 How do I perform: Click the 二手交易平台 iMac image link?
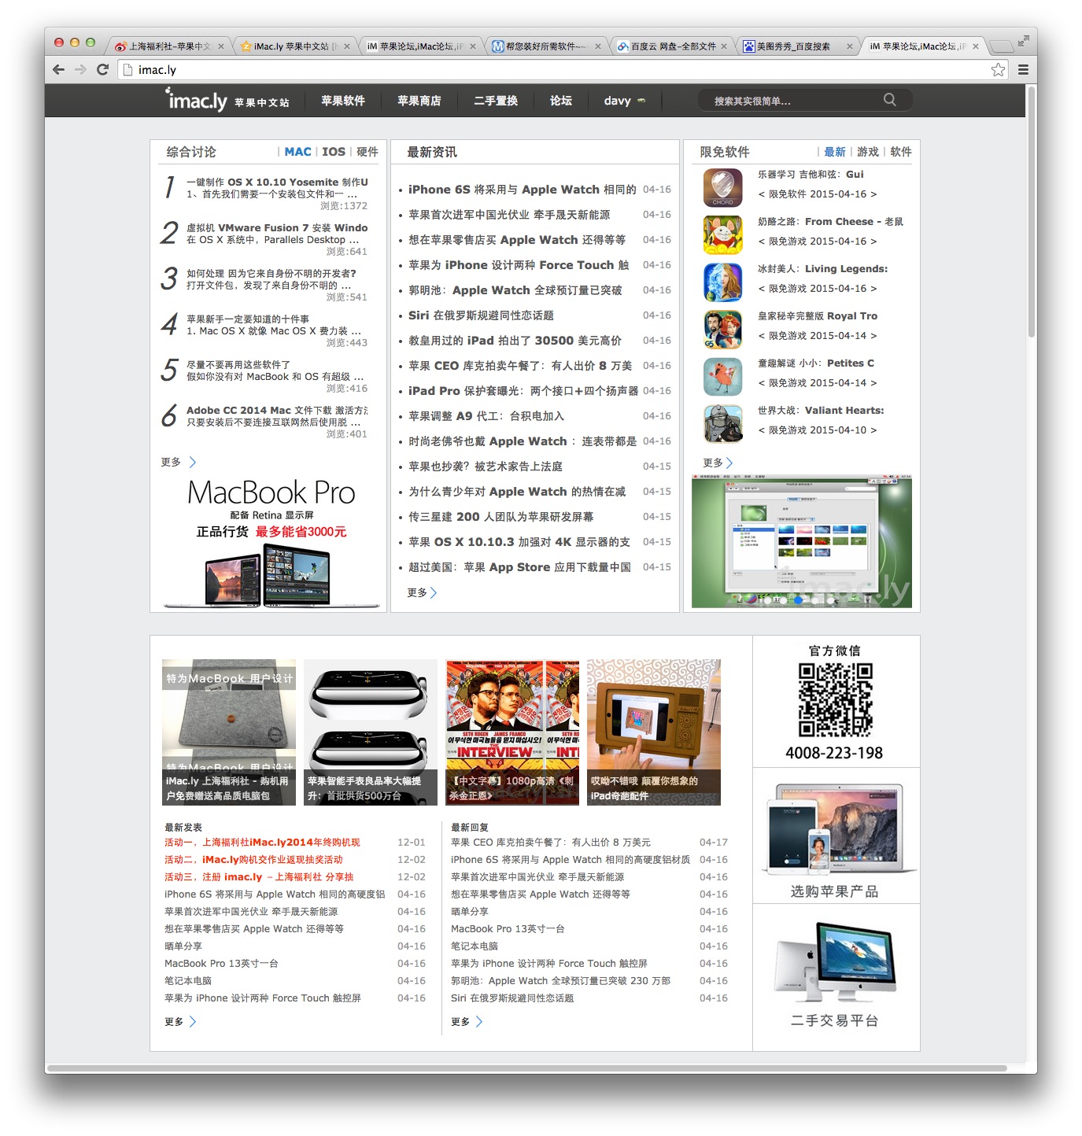click(835, 974)
